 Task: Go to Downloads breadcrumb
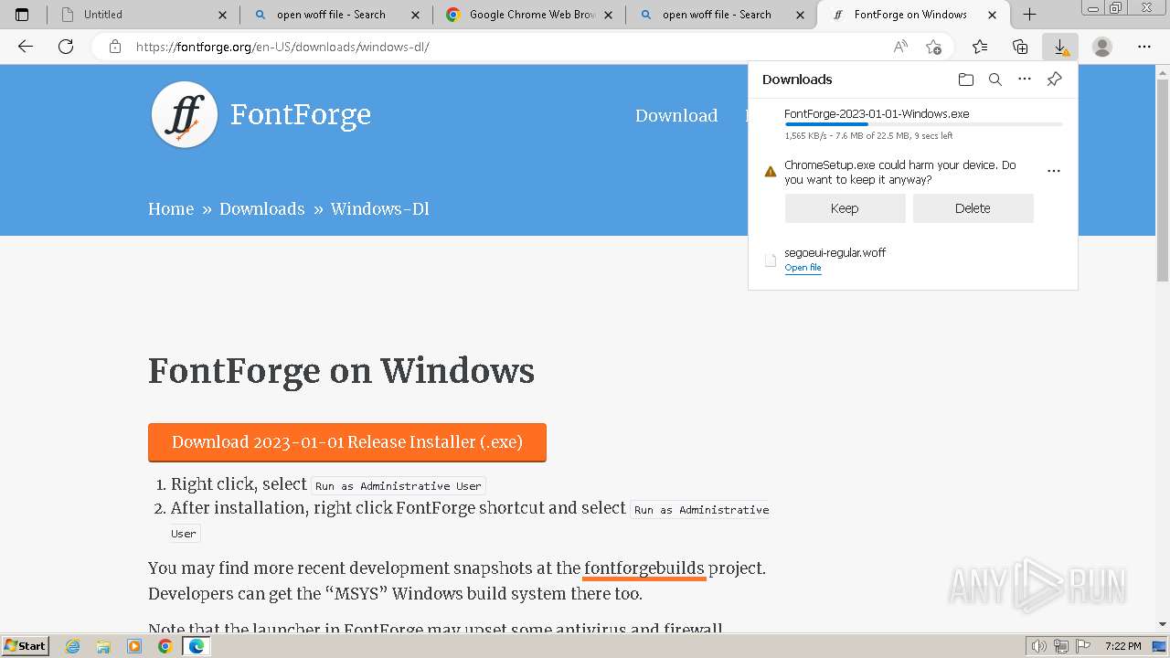click(x=261, y=208)
